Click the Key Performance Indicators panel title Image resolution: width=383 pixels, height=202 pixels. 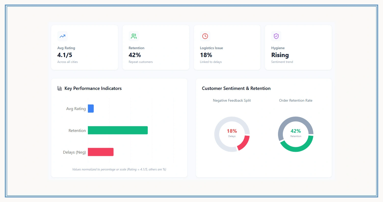tap(93, 88)
